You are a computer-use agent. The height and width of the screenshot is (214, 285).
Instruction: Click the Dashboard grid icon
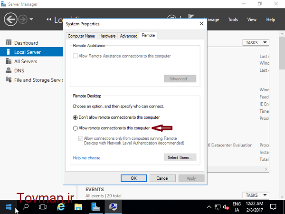tap(9, 42)
